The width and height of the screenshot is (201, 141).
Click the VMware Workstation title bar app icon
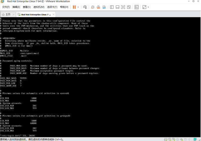click(2, 1)
